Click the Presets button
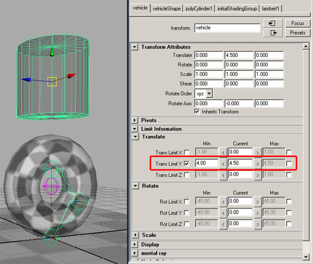This screenshot has width=313, height=264. 297,33
